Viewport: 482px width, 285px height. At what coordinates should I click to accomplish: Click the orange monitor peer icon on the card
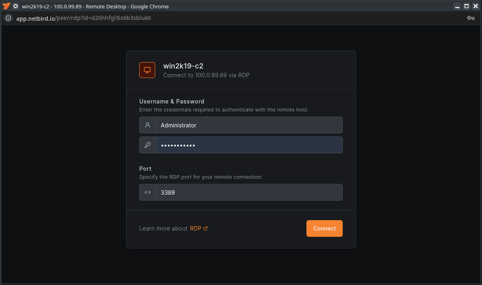(147, 70)
